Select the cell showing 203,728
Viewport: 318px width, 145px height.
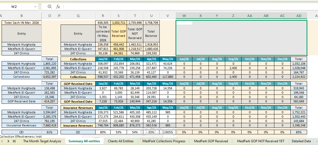(151, 88)
